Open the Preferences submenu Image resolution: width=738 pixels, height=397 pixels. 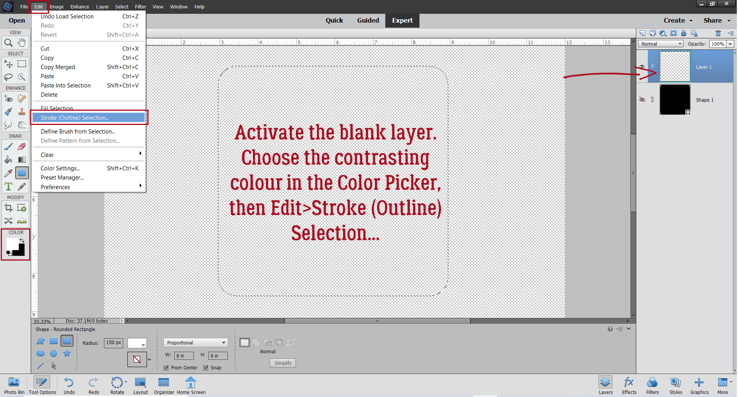pos(89,187)
